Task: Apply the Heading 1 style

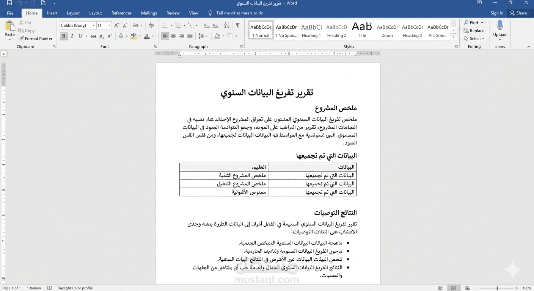Action: [x=311, y=30]
